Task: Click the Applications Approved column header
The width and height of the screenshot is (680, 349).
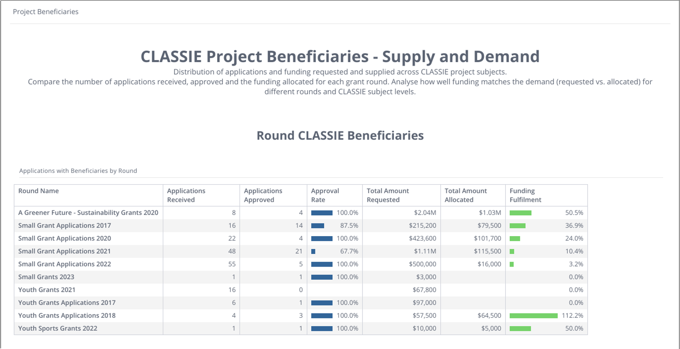Action: click(263, 195)
